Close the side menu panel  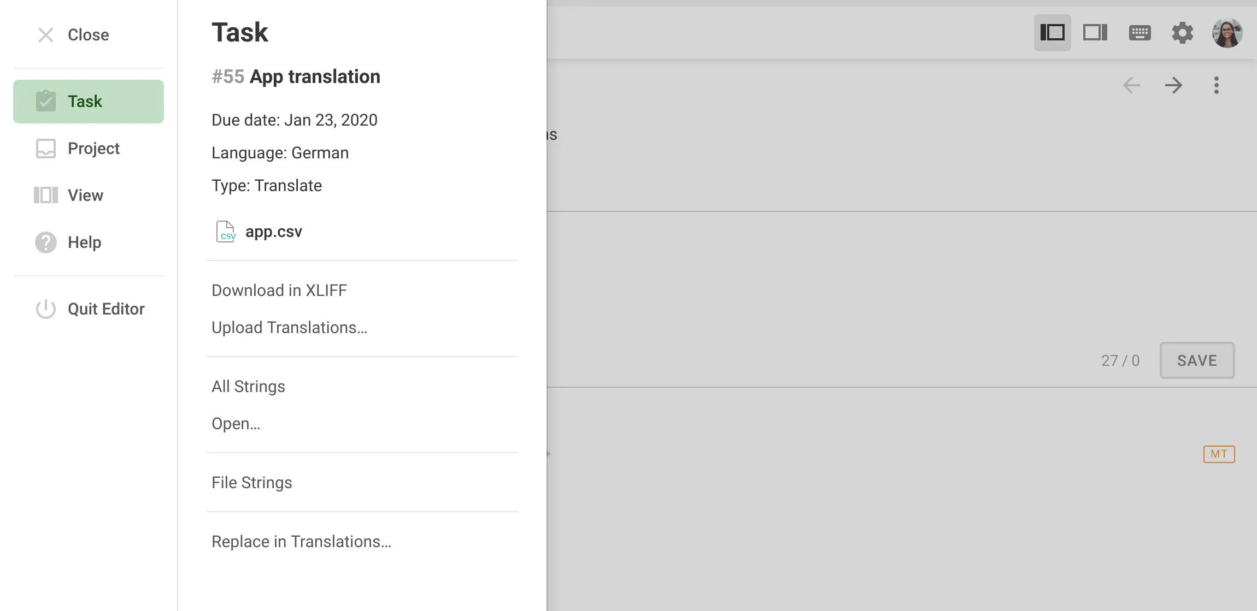point(73,35)
